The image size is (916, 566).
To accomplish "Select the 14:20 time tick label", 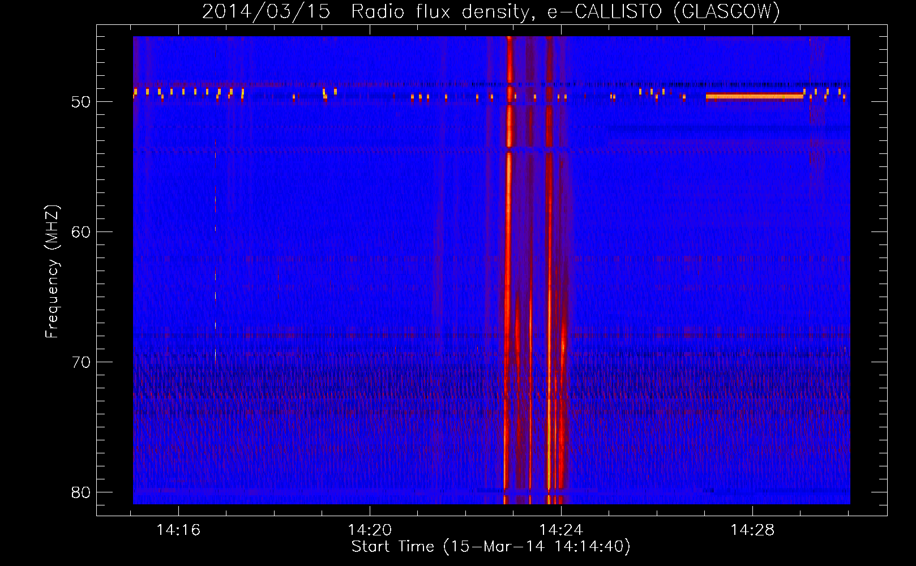I will click(370, 530).
